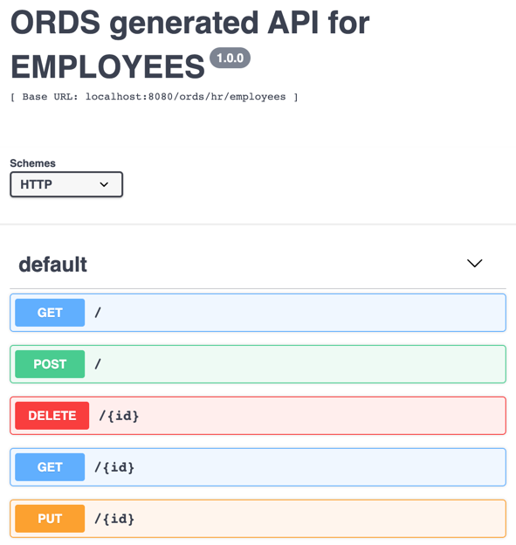This screenshot has width=516, height=545.
Task: Expand the POST / operation row
Action: click(x=258, y=364)
